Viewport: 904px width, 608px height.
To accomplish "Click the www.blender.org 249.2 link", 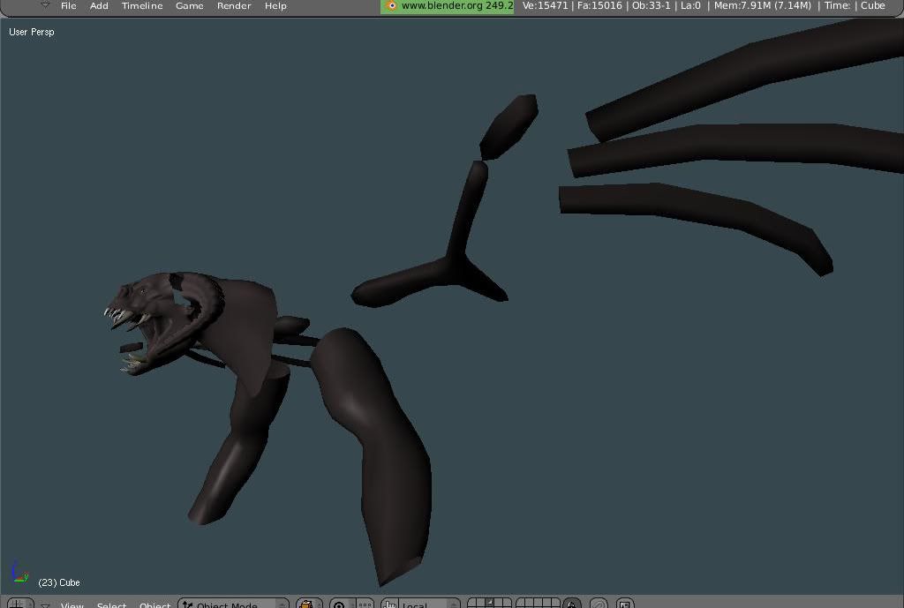I will [456, 6].
